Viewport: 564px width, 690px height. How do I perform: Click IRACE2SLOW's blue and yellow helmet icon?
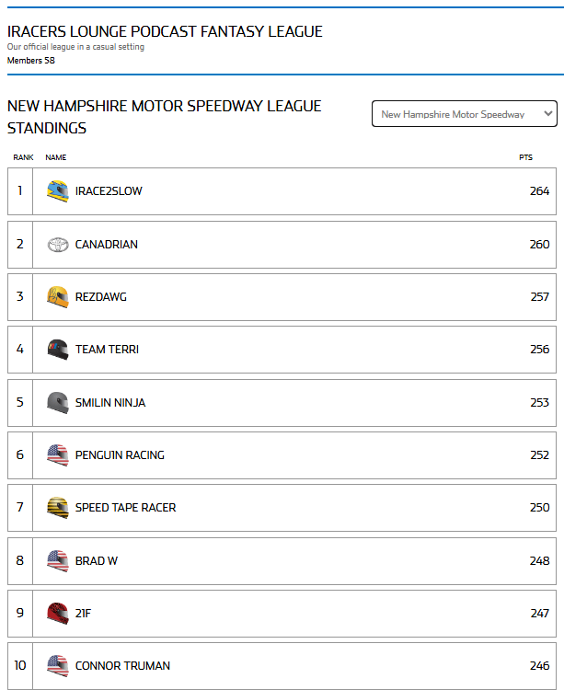click(58, 191)
